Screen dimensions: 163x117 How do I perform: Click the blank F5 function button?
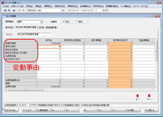(90, 110)
